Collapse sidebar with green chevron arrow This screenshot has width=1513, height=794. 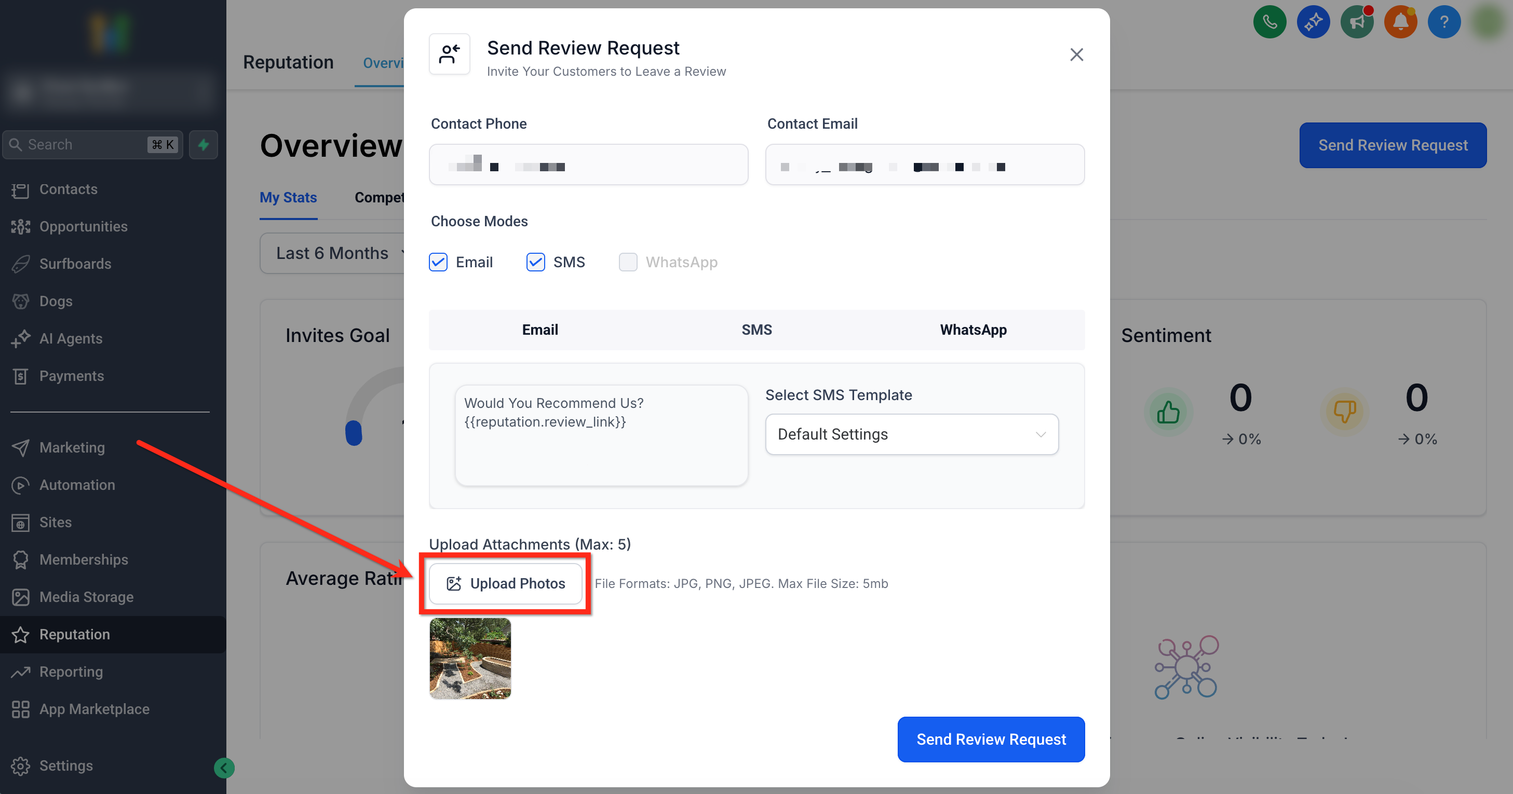pyautogui.click(x=224, y=768)
